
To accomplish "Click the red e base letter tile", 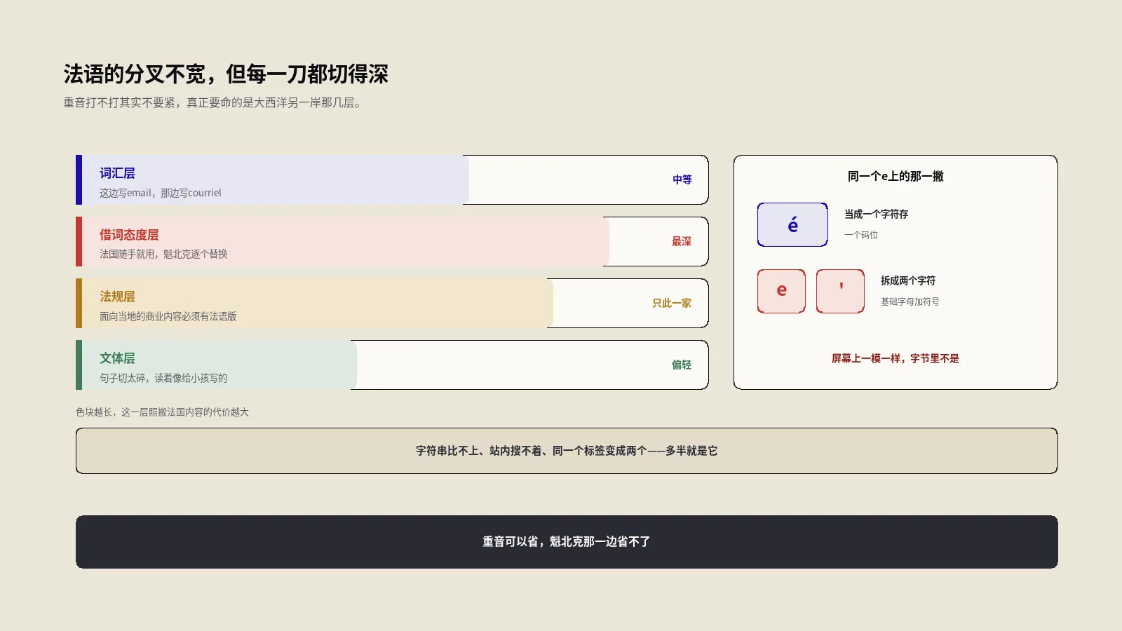I will click(781, 291).
